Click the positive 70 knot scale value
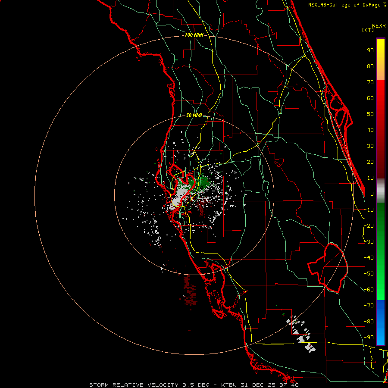This screenshot has width=388, height=388. (370, 82)
